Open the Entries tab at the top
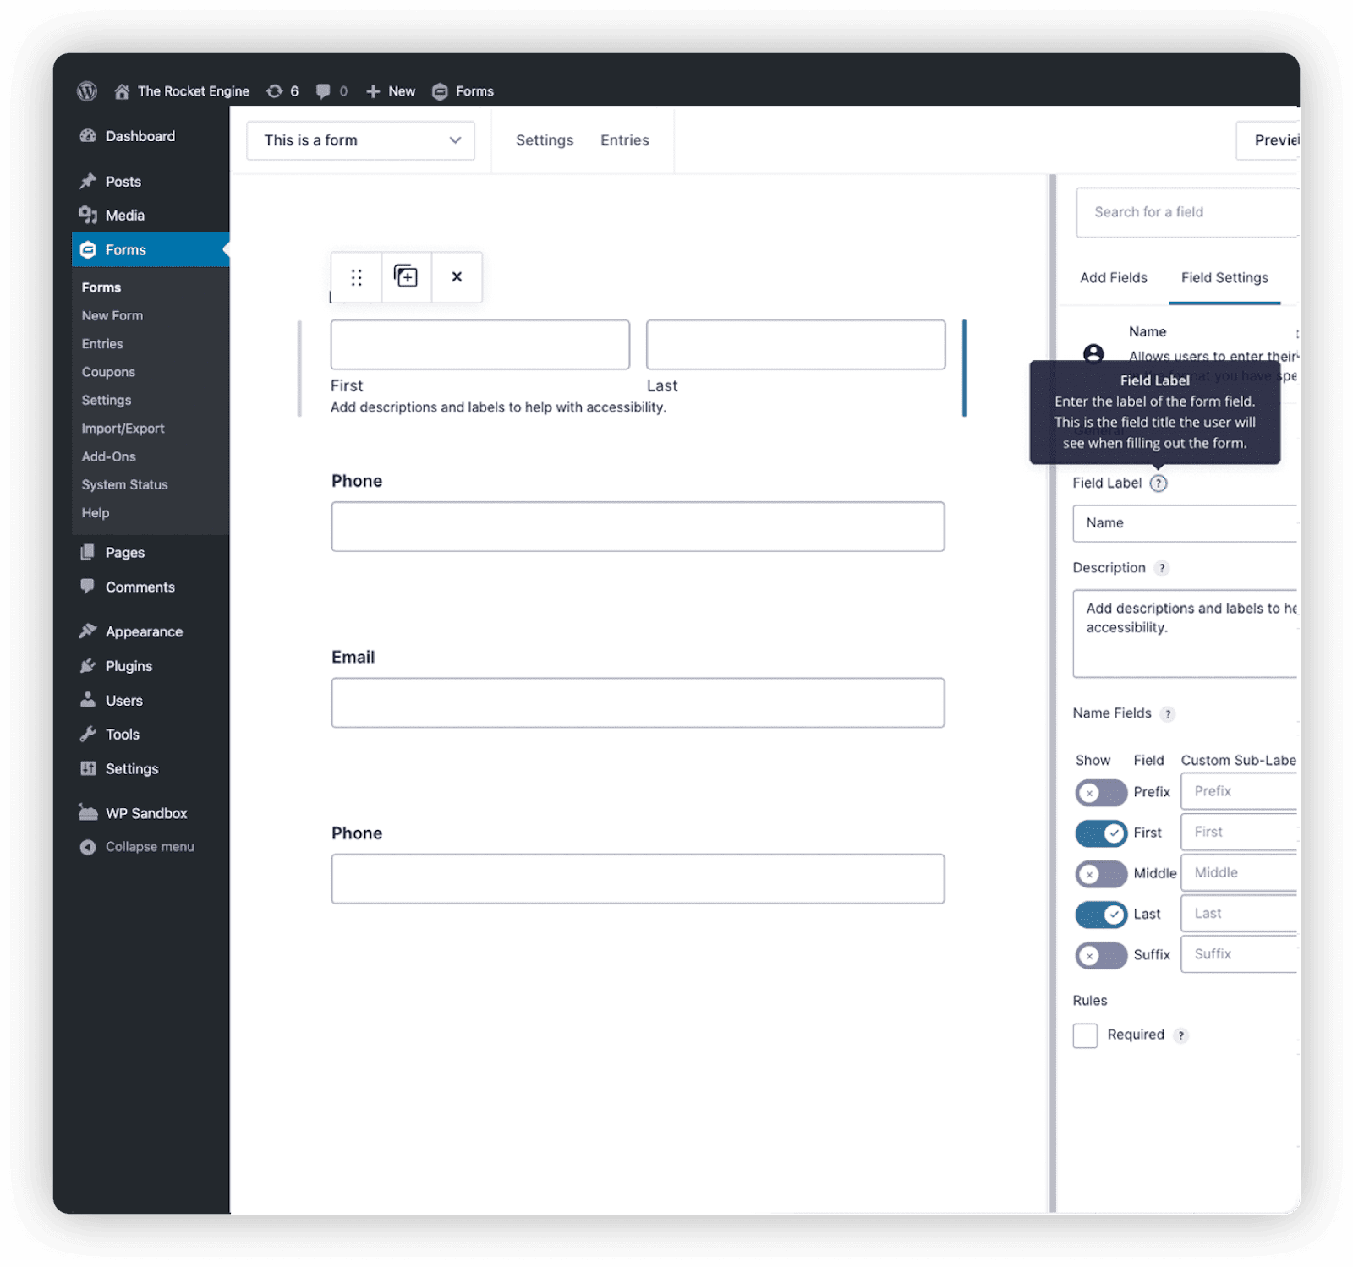Image resolution: width=1353 pixels, height=1267 pixels. point(625,140)
